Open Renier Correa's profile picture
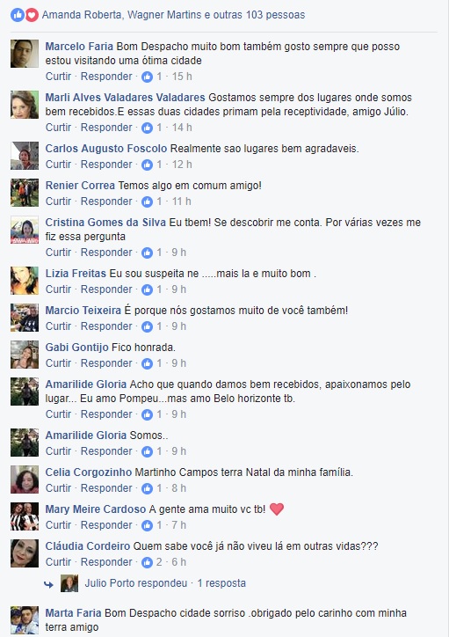 click(25, 193)
